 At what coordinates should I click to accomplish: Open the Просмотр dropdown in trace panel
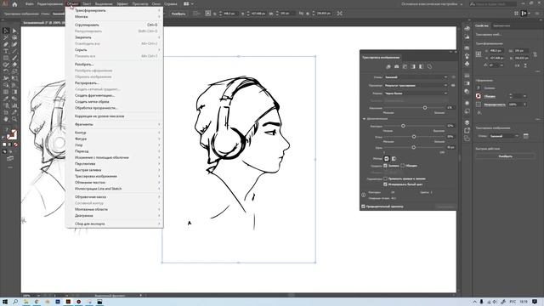coord(416,85)
